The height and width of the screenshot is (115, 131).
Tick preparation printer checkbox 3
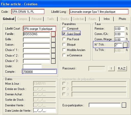pos(64,94)
